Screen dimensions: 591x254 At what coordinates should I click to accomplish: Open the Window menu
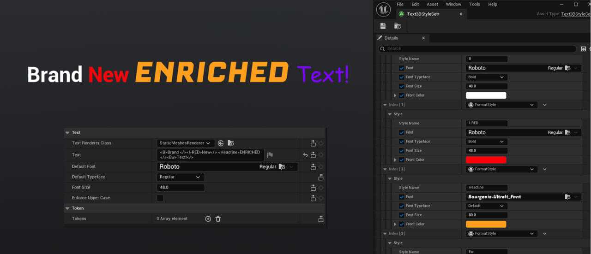point(453,4)
